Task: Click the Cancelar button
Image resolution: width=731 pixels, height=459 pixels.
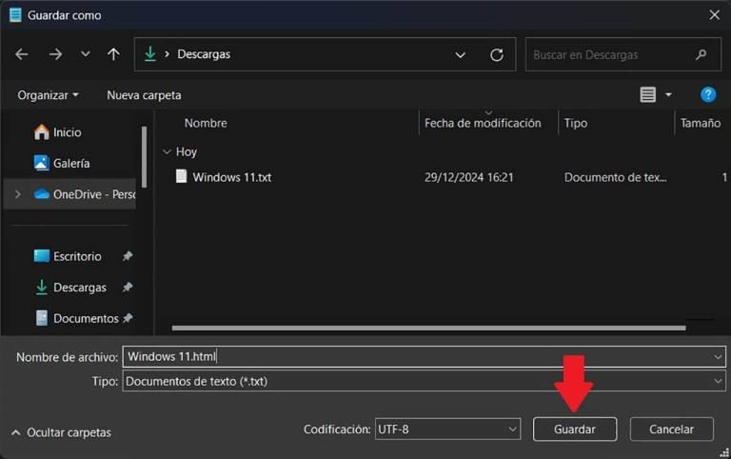Action: click(x=671, y=429)
